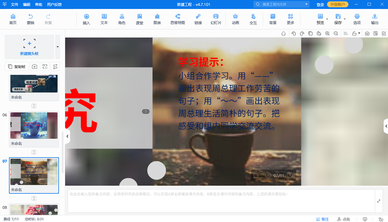Click camera icon beside 复制帧

point(35,66)
